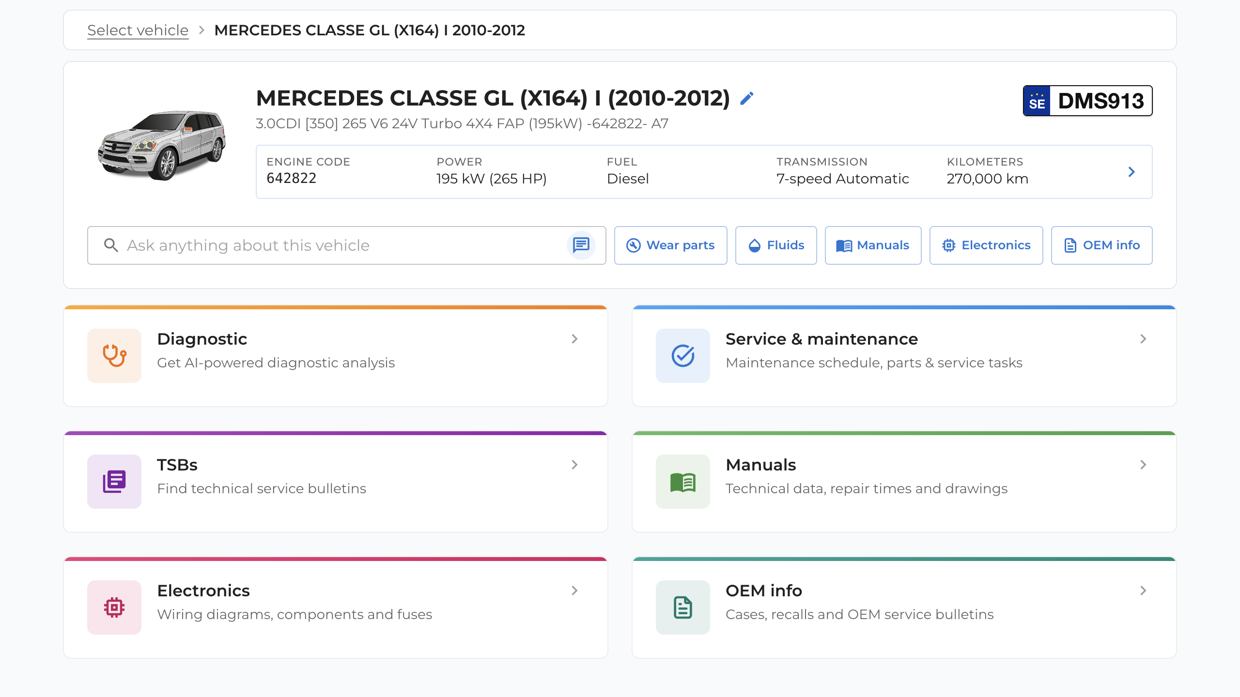The image size is (1240, 697).
Task: Click 'Wiring diagrams, components and fuses' text
Action: [x=294, y=614]
